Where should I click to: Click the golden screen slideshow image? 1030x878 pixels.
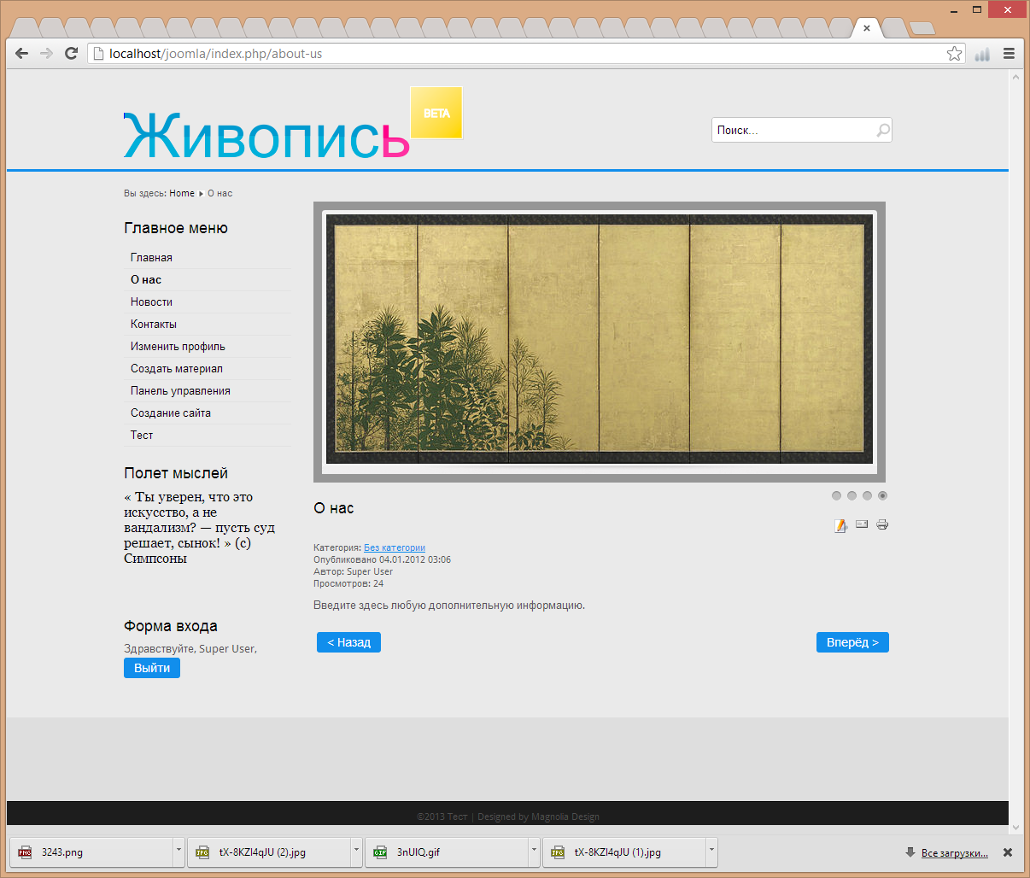(x=600, y=339)
